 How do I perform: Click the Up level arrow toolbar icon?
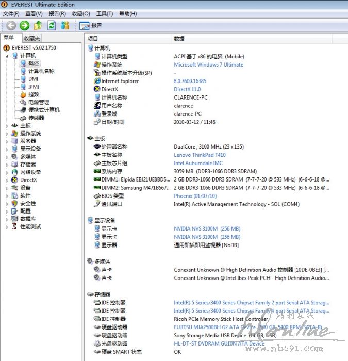38,25
